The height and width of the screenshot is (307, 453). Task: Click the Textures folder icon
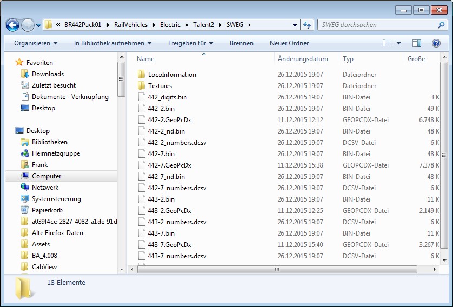pyautogui.click(x=141, y=86)
